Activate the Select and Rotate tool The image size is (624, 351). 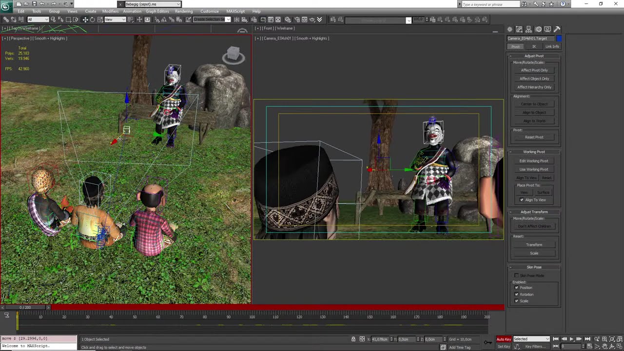(92, 19)
